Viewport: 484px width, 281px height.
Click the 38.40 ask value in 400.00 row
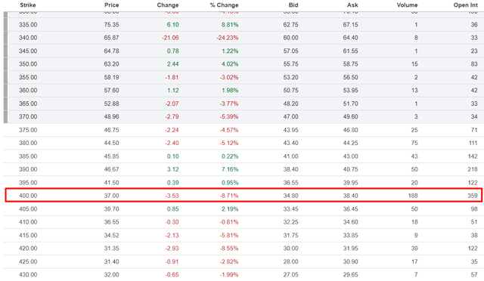[x=350, y=196]
